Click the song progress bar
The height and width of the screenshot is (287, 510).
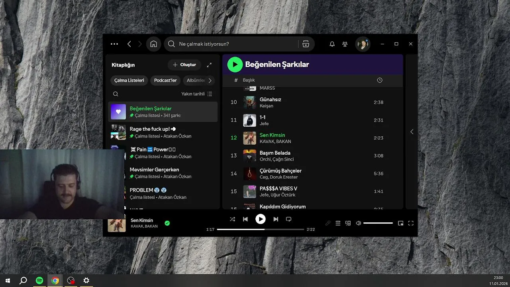[261, 230]
